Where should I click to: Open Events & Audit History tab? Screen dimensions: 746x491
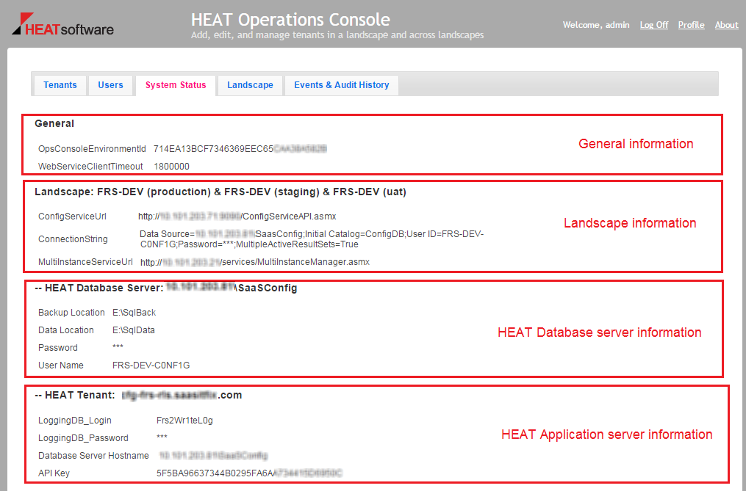(342, 85)
